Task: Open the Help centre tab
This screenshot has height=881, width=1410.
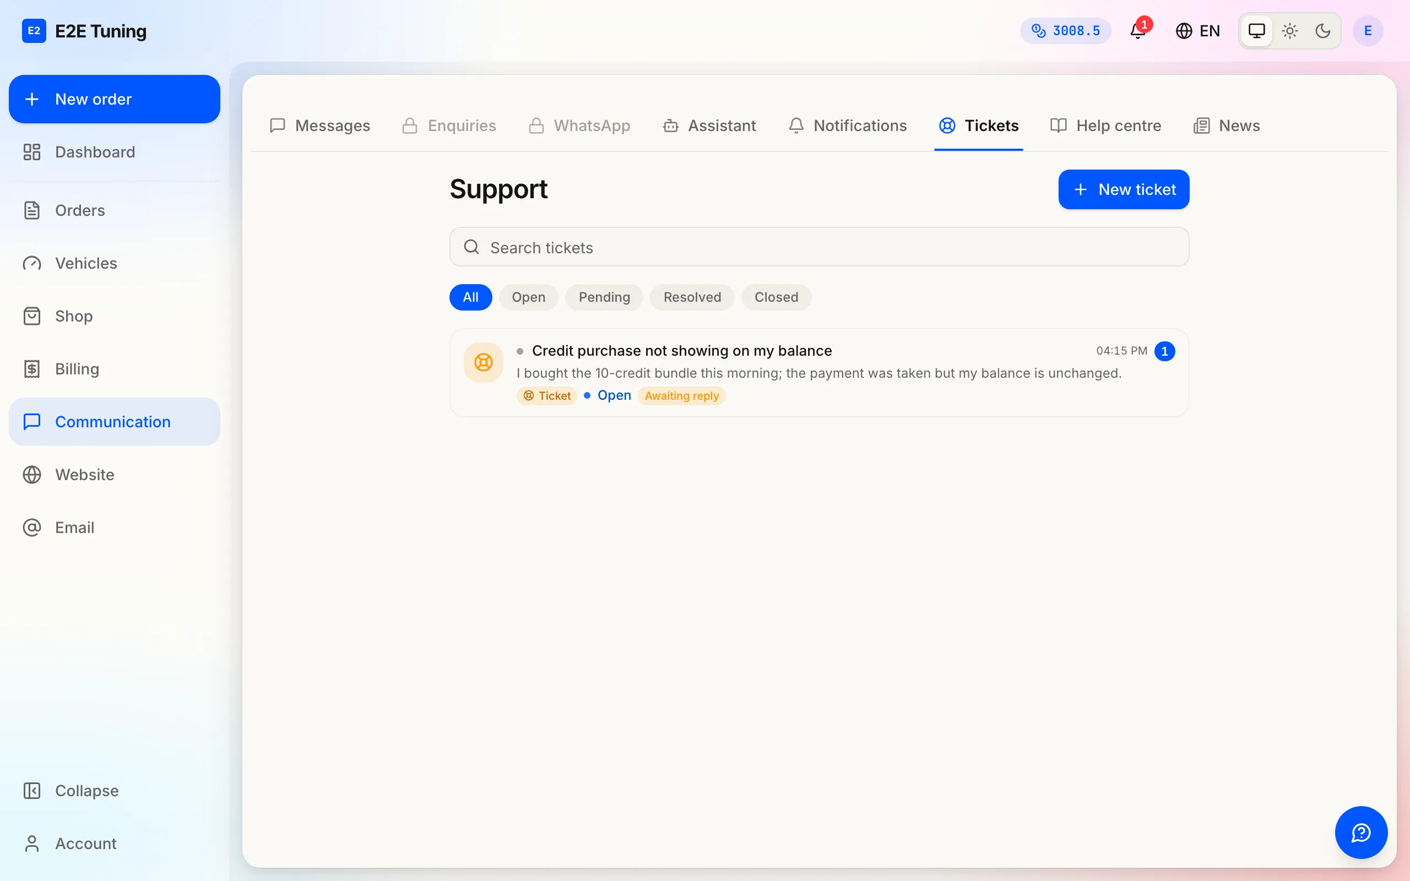Action: (1105, 126)
